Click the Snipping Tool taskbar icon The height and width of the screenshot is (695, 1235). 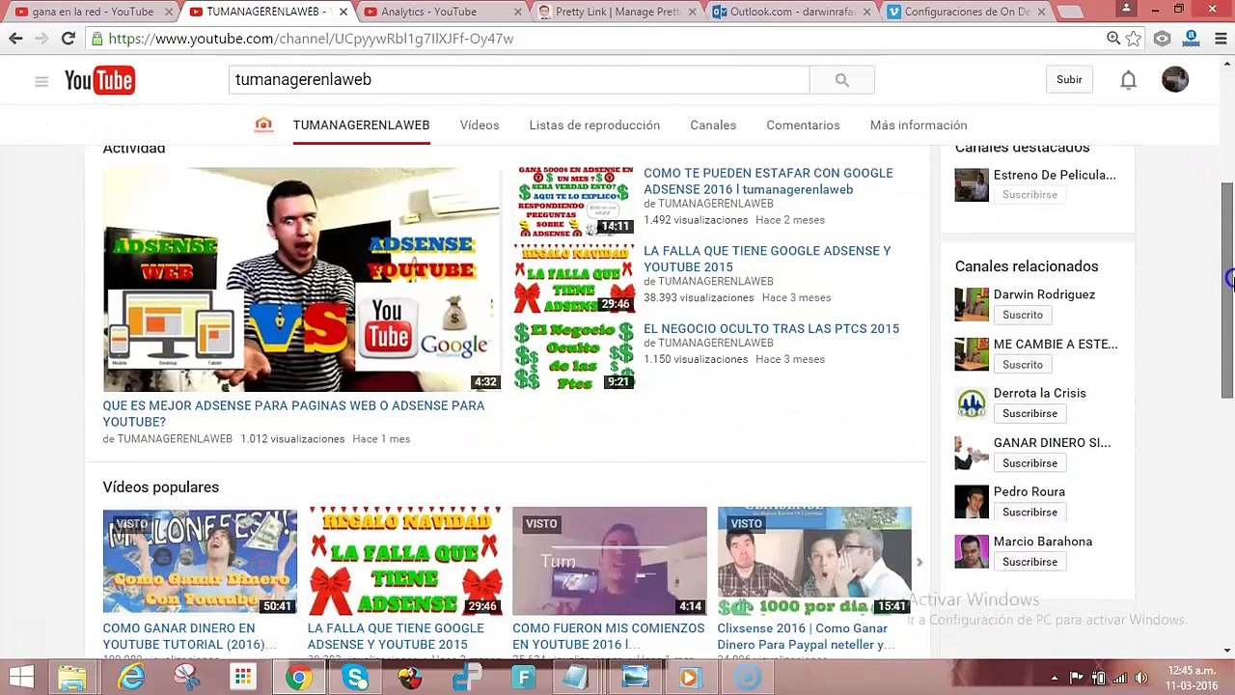(x=187, y=678)
